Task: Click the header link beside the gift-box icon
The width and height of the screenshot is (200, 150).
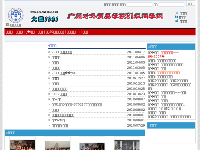Action: [x=182, y=18]
